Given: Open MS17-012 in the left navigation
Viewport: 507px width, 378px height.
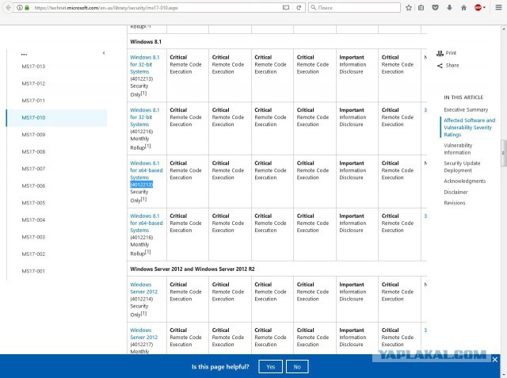Looking at the screenshot, I should tap(33, 83).
